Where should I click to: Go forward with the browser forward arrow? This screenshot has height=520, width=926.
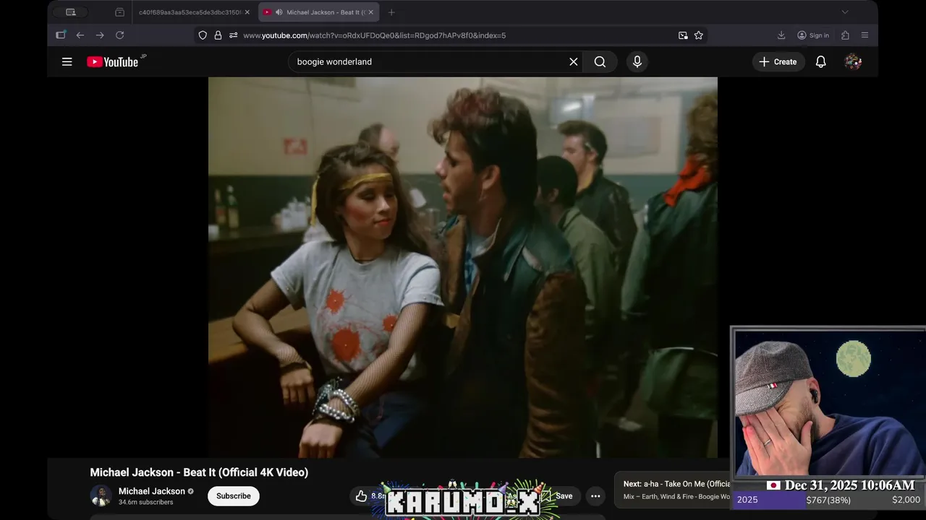click(100, 35)
